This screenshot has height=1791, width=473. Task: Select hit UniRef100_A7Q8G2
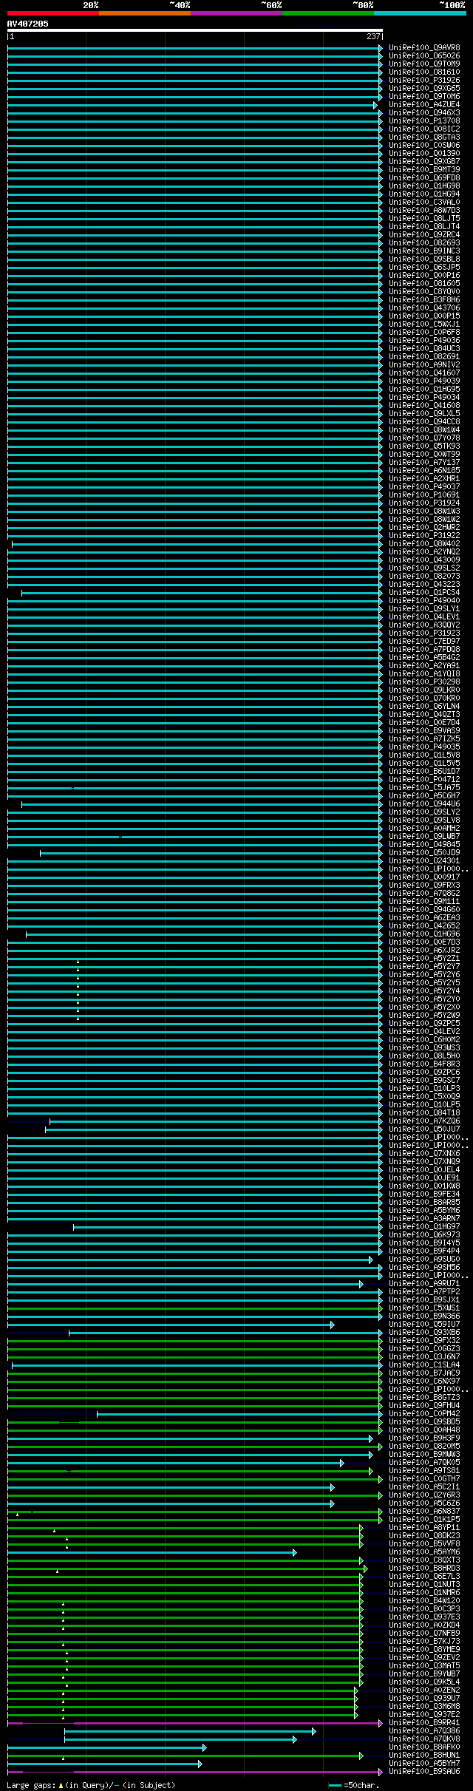pyautogui.click(x=424, y=893)
